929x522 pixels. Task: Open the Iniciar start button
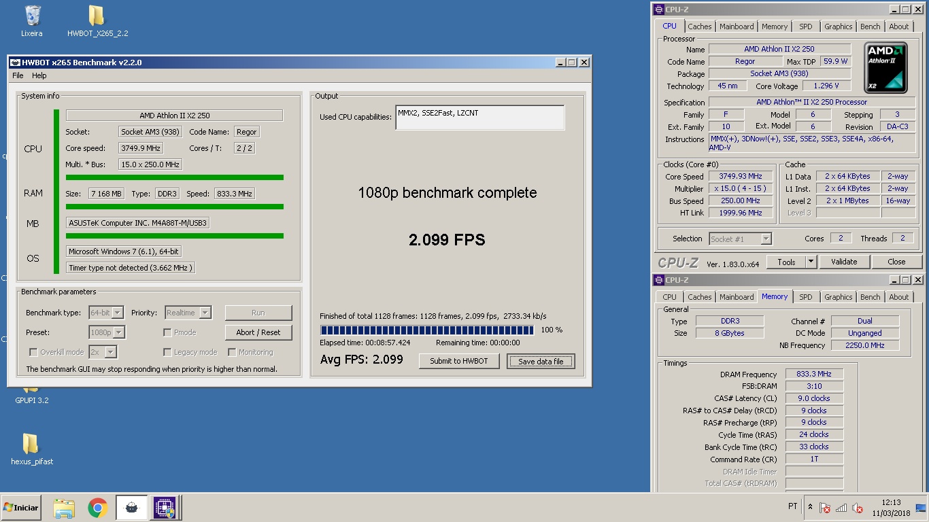point(21,508)
